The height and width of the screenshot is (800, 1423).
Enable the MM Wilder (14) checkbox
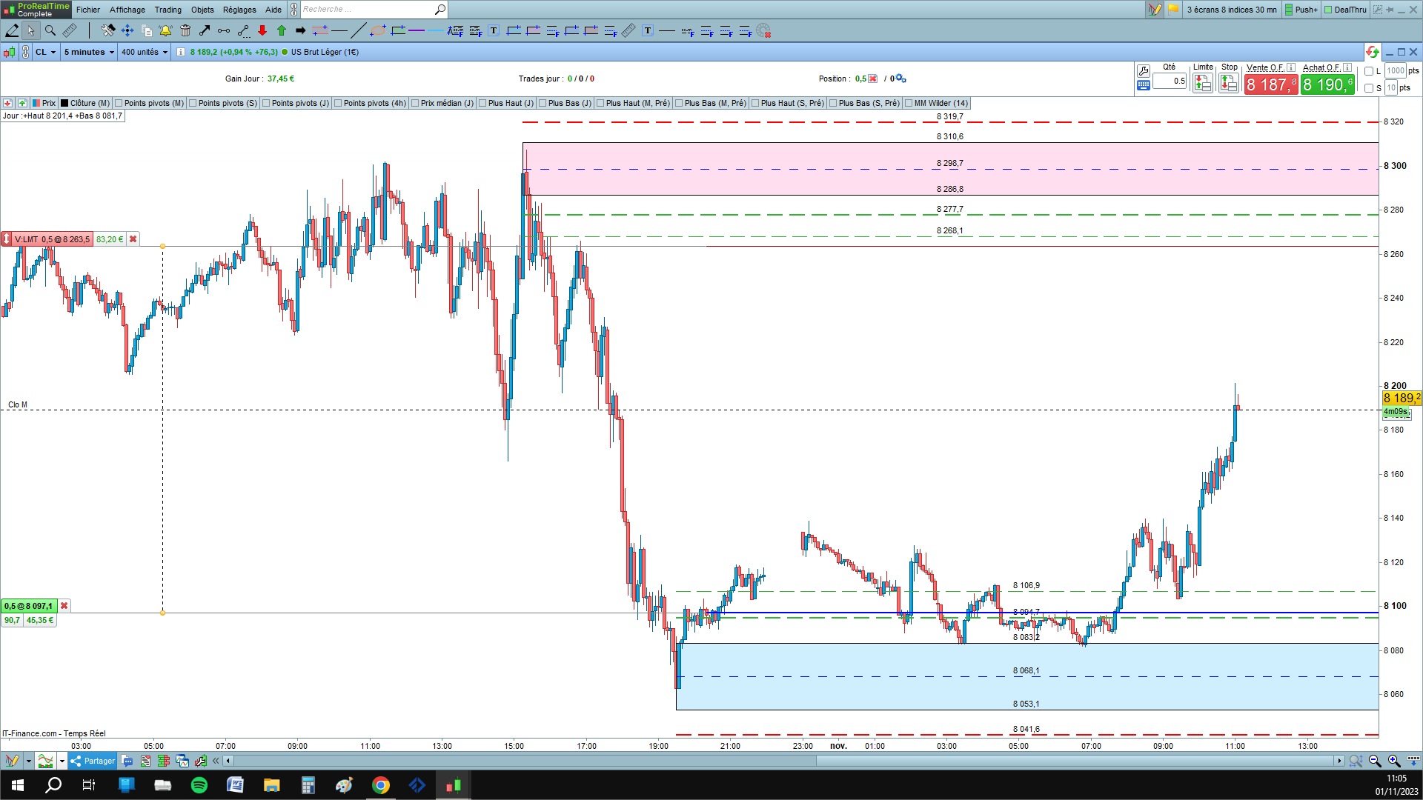point(909,103)
